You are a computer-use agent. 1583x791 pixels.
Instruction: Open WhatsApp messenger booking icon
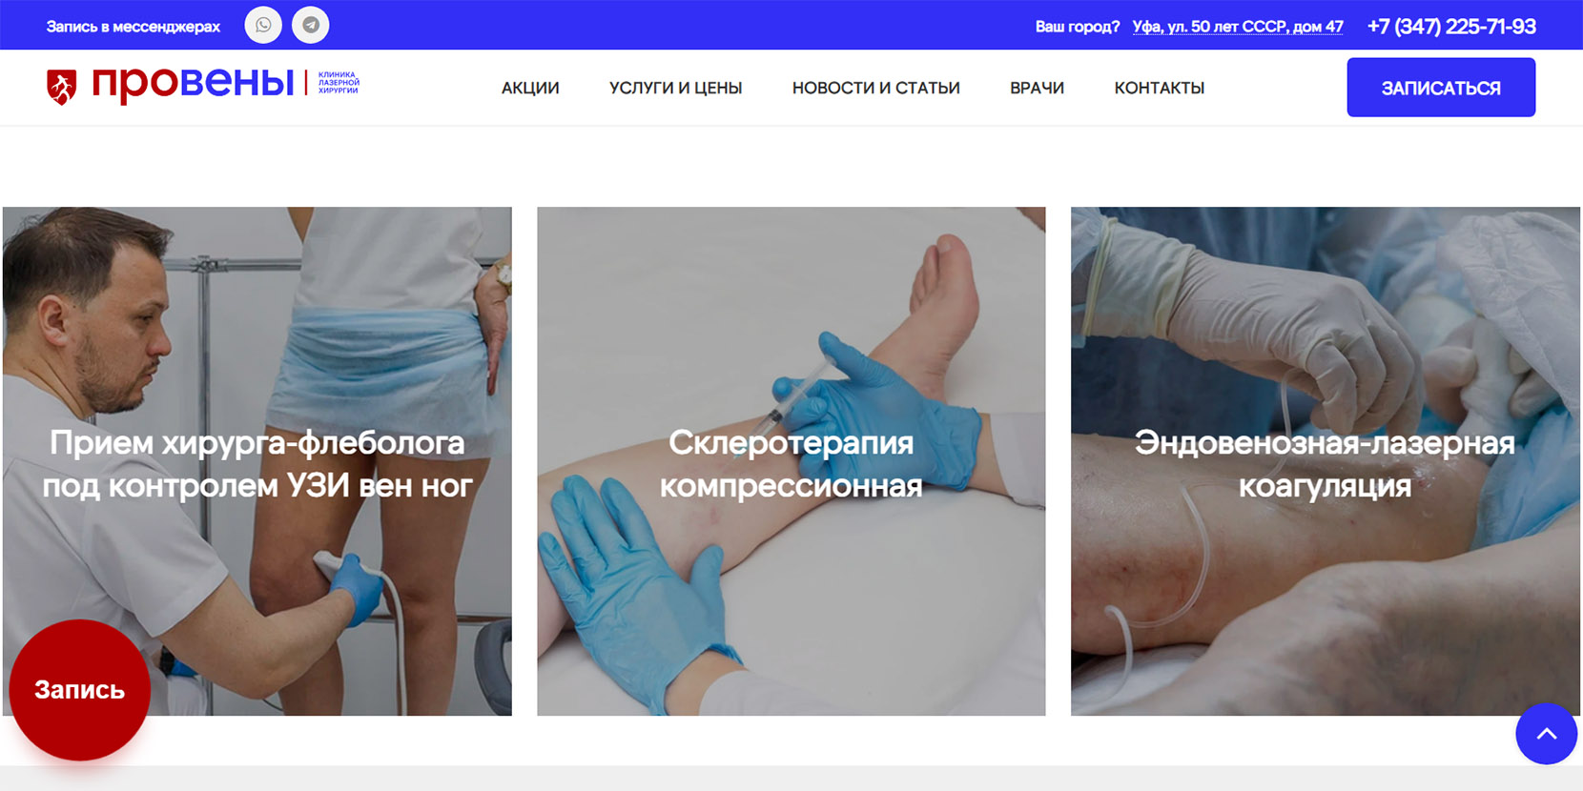click(x=263, y=25)
